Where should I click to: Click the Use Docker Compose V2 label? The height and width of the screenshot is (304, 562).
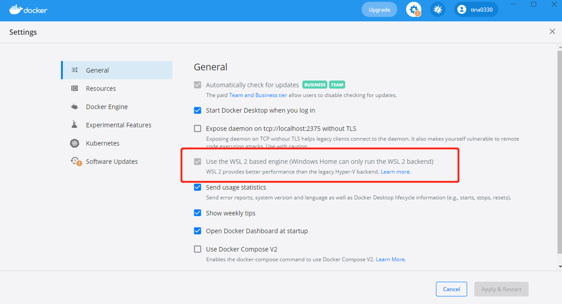(241, 249)
